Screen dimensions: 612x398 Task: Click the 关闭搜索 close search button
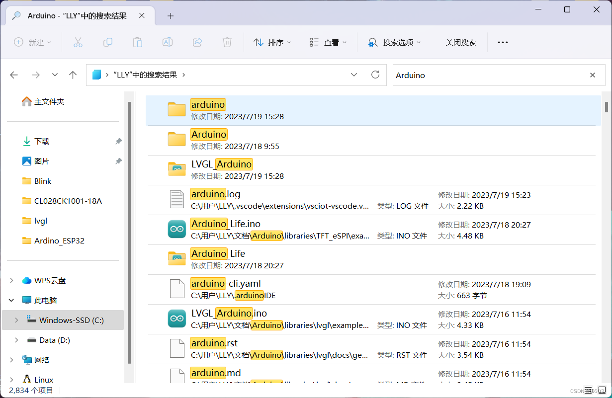point(461,42)
